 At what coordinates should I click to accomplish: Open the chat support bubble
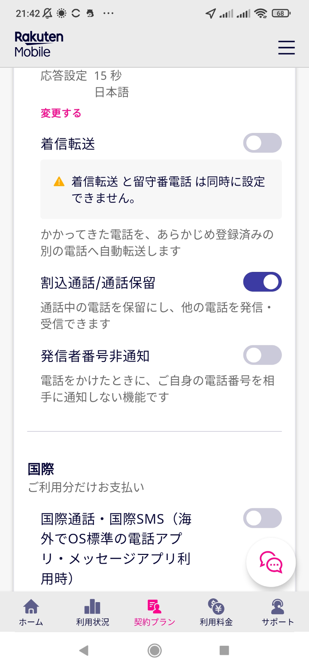click(271, 562)
